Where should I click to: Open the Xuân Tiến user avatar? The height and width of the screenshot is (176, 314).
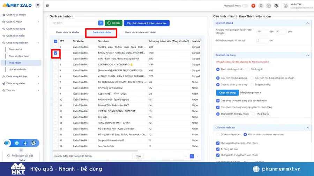point(286,6)
